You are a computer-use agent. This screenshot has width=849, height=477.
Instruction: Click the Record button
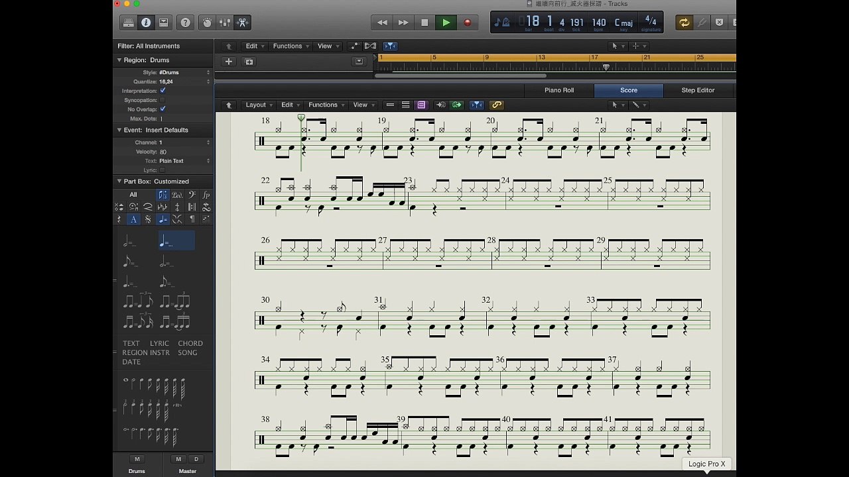tap(467, 23)
